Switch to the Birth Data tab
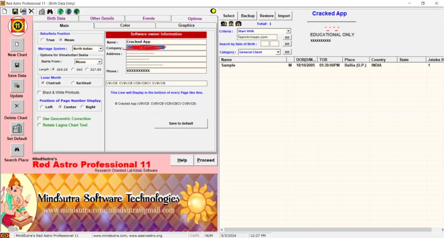Viewport: 444px width, 238px height. click(x=56, y=18)
